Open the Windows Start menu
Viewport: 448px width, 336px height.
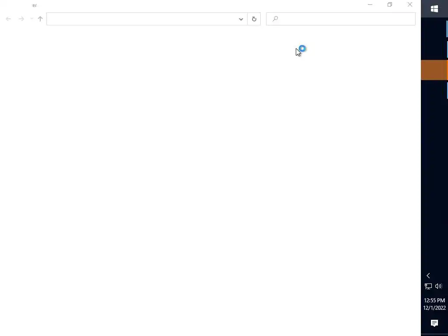pos(434,9)
